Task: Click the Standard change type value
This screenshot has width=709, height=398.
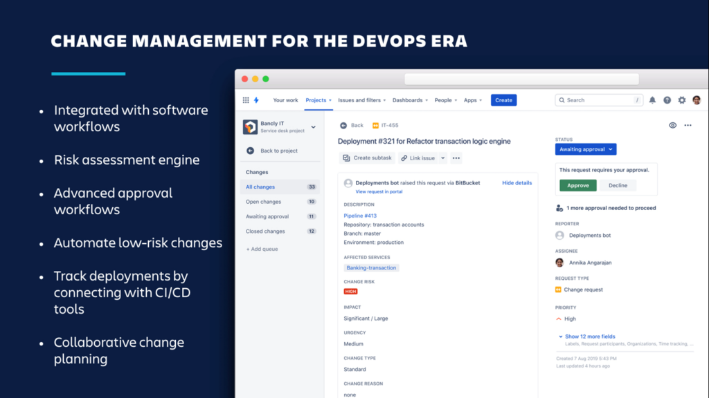Action: point(355,369)
